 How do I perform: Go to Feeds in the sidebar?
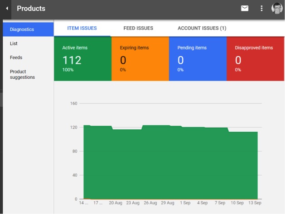pyautogui.click(x=16, y=57)
